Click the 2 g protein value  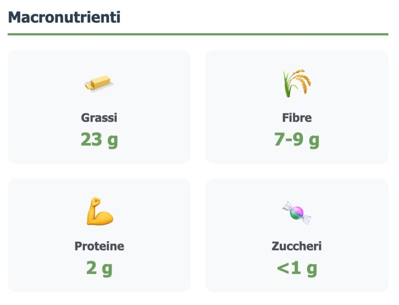tap(99, 268)
